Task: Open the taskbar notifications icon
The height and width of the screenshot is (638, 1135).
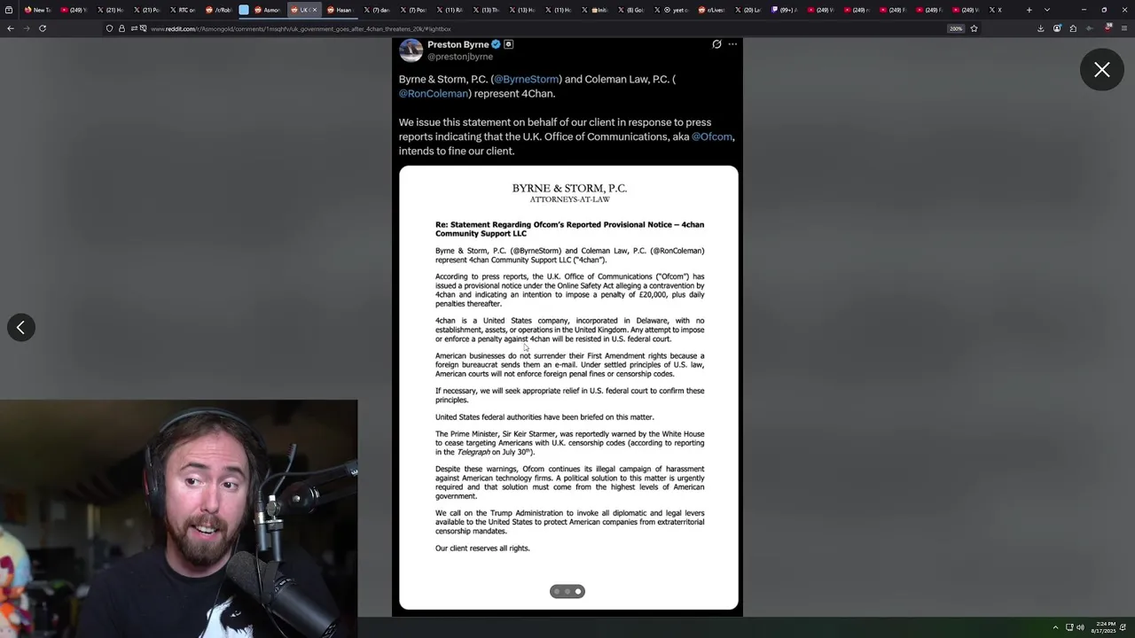Action: [1123, 627]
